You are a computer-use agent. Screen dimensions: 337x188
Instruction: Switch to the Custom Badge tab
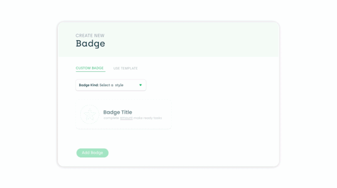coord(90,68)
